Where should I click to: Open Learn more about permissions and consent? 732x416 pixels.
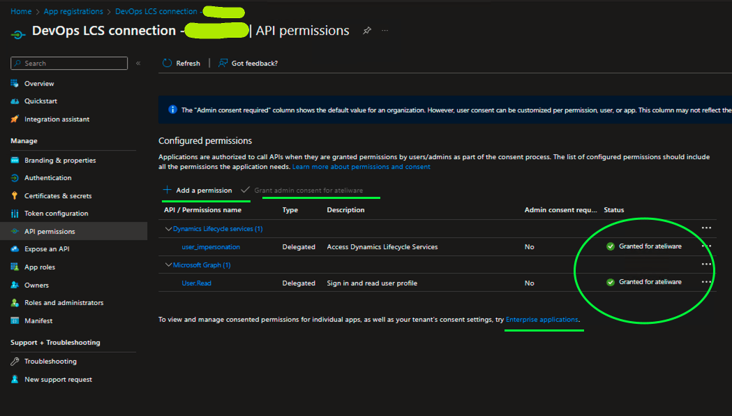pyautogui.click(x=361, y=167)
